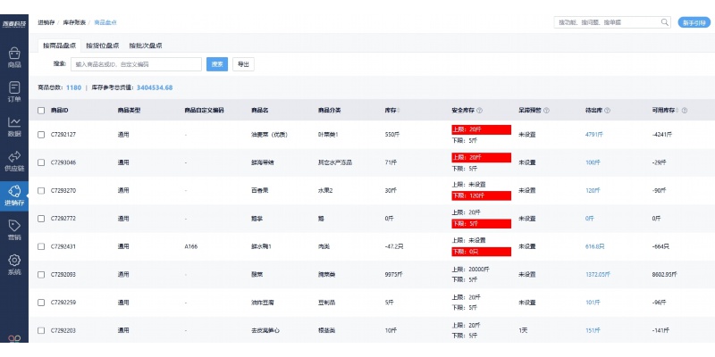Go to the 数据 (Data) sidebar section
Viewport: 715px width, 357px height.
coord(14,127)
